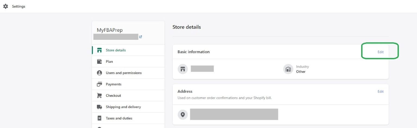Edit the Basic information section
Screen dimensions: 417x128
[380, 52]
